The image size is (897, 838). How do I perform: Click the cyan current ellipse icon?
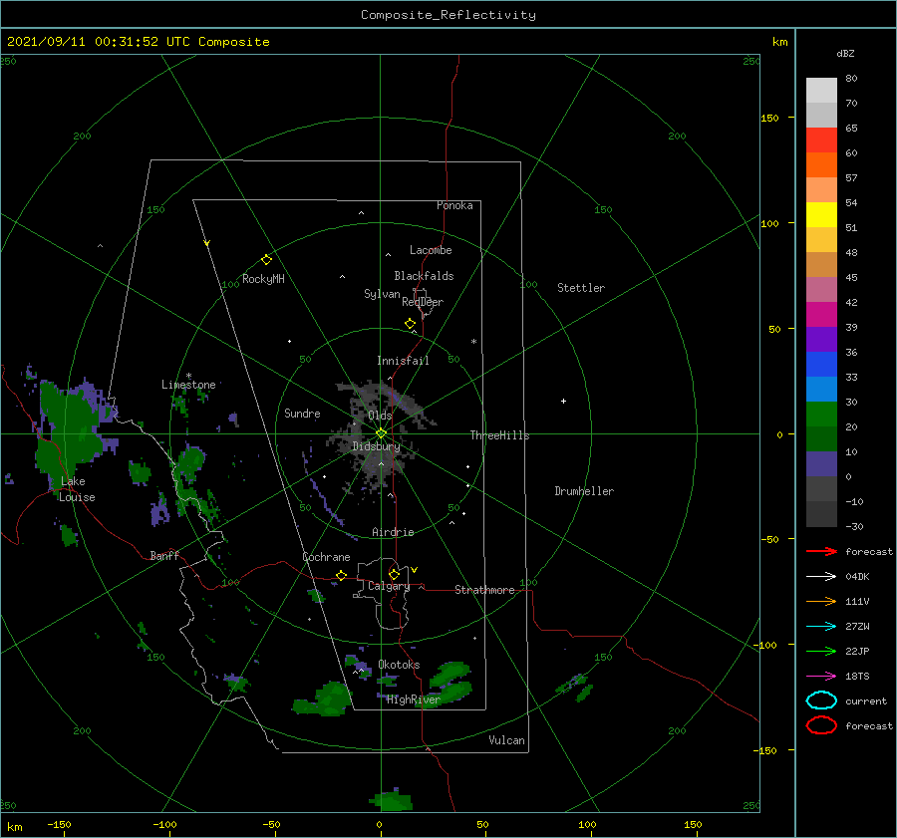click(x=821, y=700)
